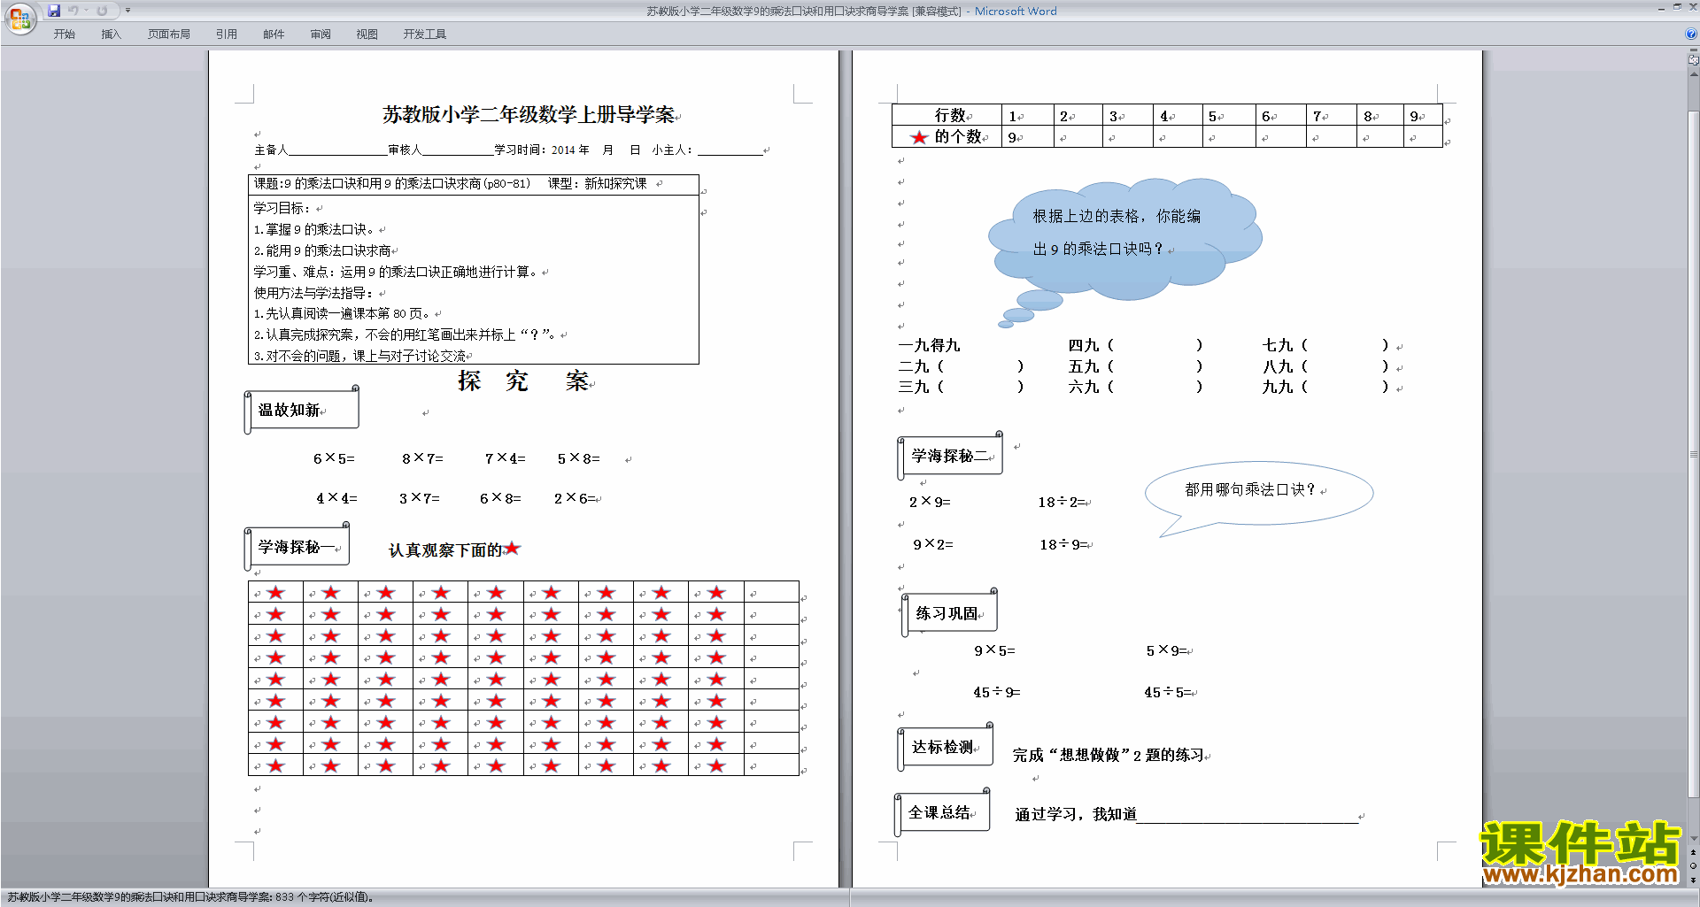Click the Undo icon

pos(73,11)
